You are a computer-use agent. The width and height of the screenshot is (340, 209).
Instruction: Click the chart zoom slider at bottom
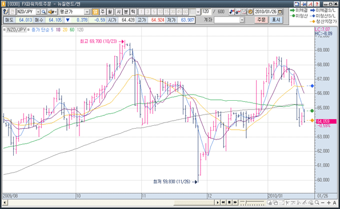tap(252, 203)
